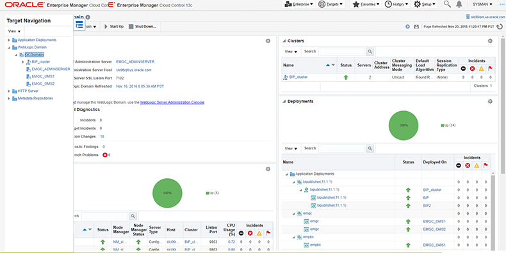
Task: Open the BIP_cluster link in Clusters table
Action: click(298, 77)
